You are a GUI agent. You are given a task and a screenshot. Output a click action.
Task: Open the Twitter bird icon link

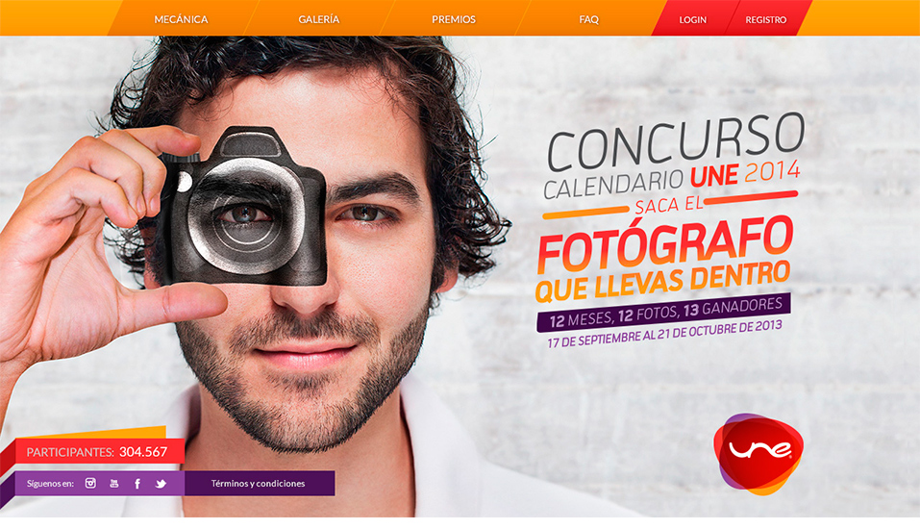pos(161,484)
